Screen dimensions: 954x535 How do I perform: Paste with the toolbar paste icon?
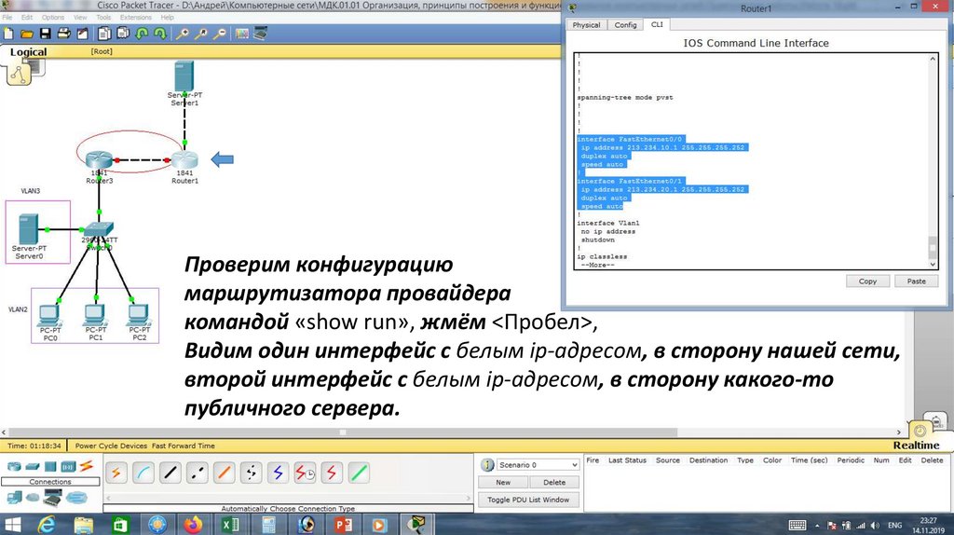tap(123, 34)
